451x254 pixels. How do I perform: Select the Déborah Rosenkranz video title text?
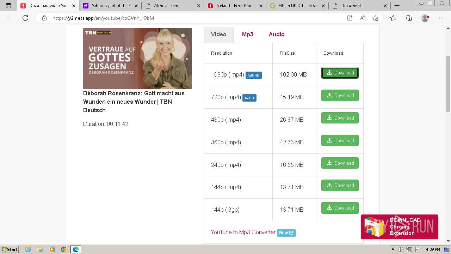(x=134, y=102)
